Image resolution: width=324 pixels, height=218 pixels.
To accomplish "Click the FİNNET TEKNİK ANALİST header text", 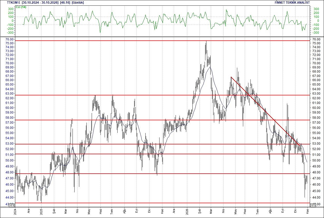I will (292, 2).
